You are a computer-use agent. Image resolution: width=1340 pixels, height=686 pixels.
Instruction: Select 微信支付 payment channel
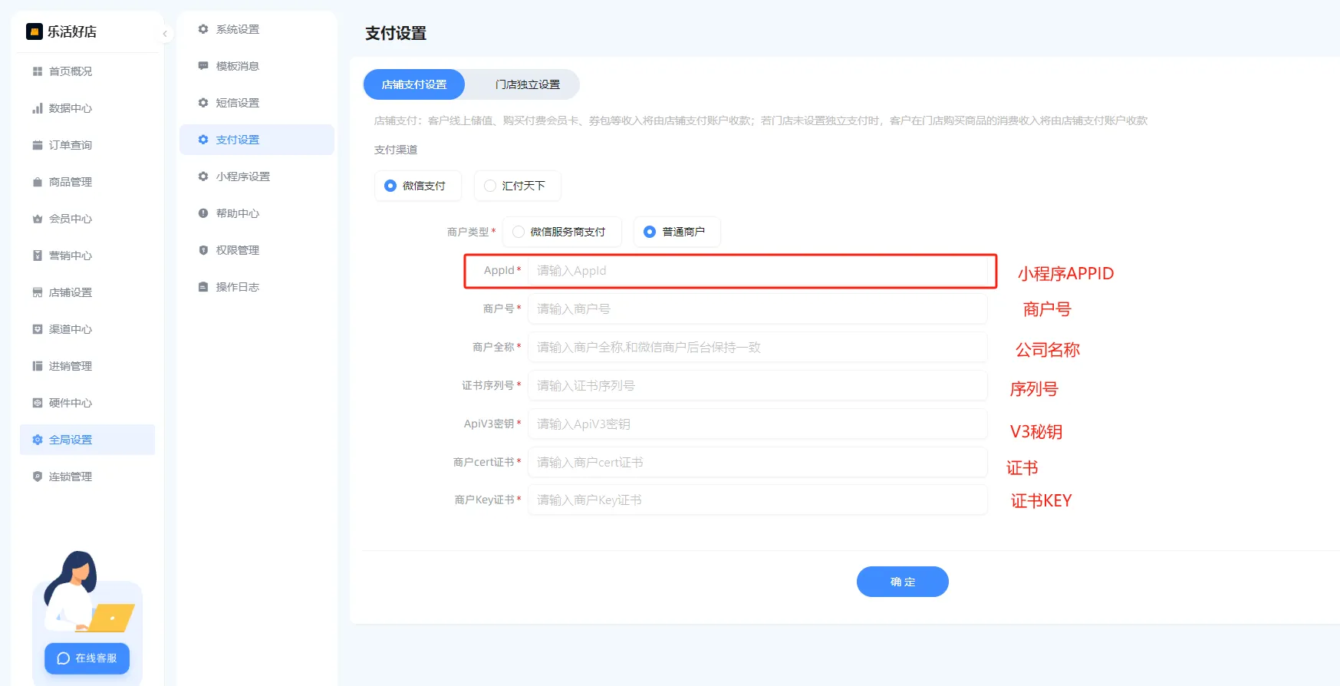click(418, 186)
